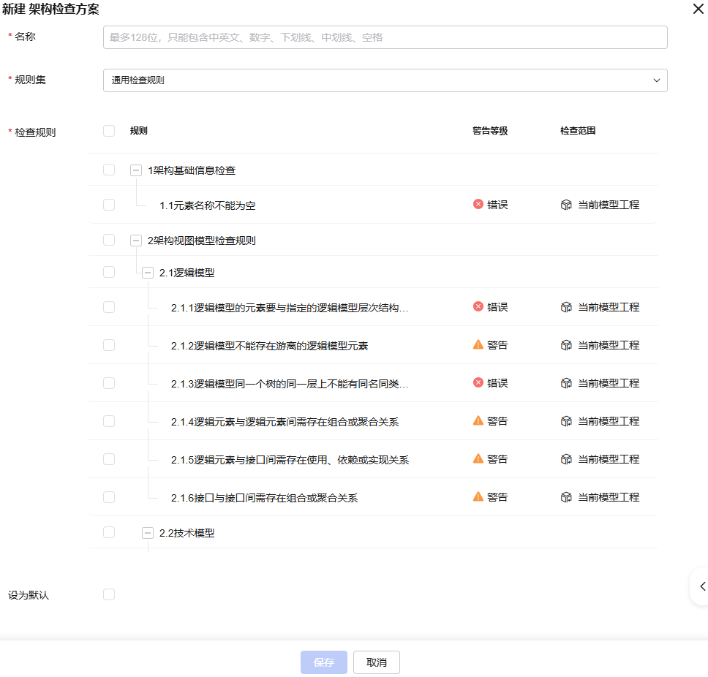Click the warning icon for rule 2.1.4
This screenshot has height=677, width=708.
[477, 420]
